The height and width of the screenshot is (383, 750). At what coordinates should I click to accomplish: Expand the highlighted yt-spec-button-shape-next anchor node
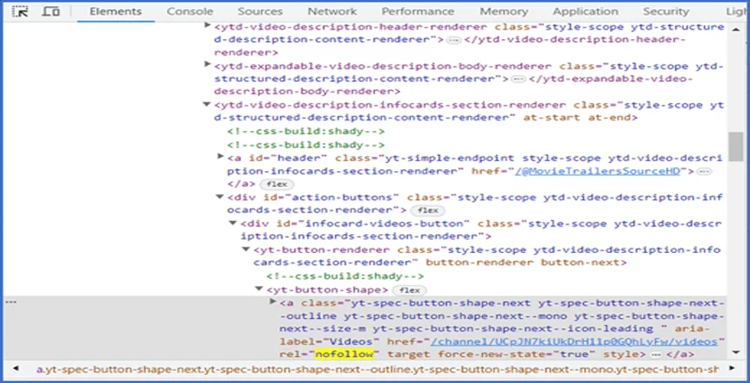click(273, 301)
